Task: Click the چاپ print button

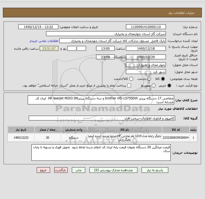Action: [x=79, y=170]
